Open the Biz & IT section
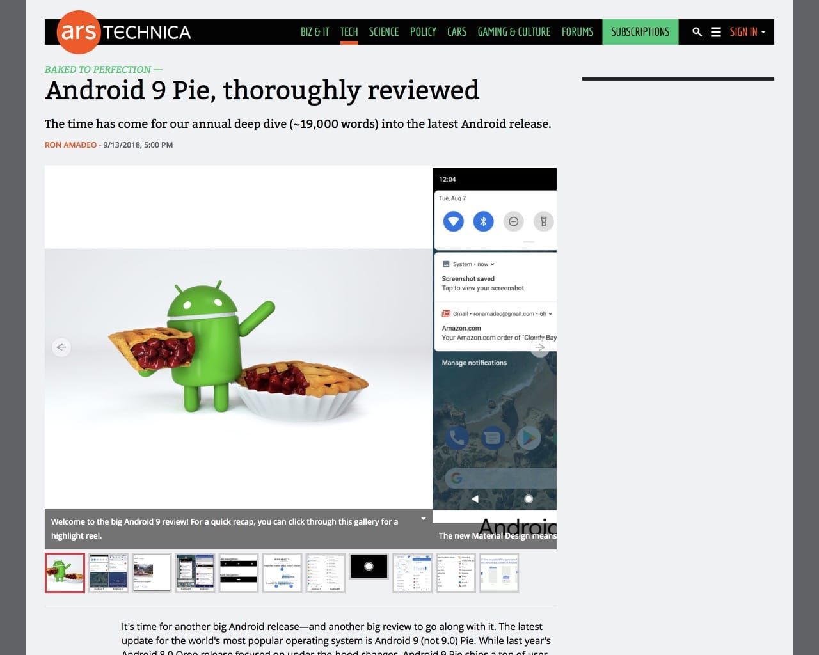 tap(315, 32)
